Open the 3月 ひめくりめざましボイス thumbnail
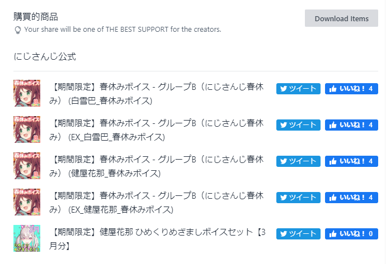This screenshot has width=386, height=264. [27, 238]
